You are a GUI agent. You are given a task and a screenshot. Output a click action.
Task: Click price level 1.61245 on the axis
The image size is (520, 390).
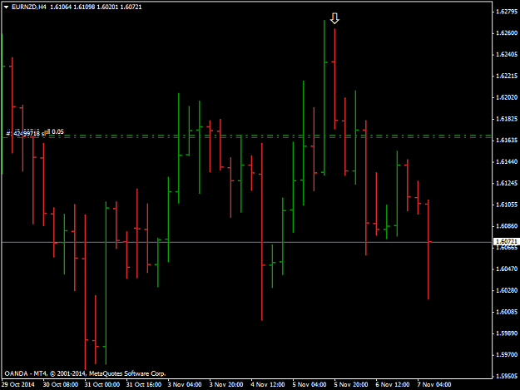click(x=507, y=183)
